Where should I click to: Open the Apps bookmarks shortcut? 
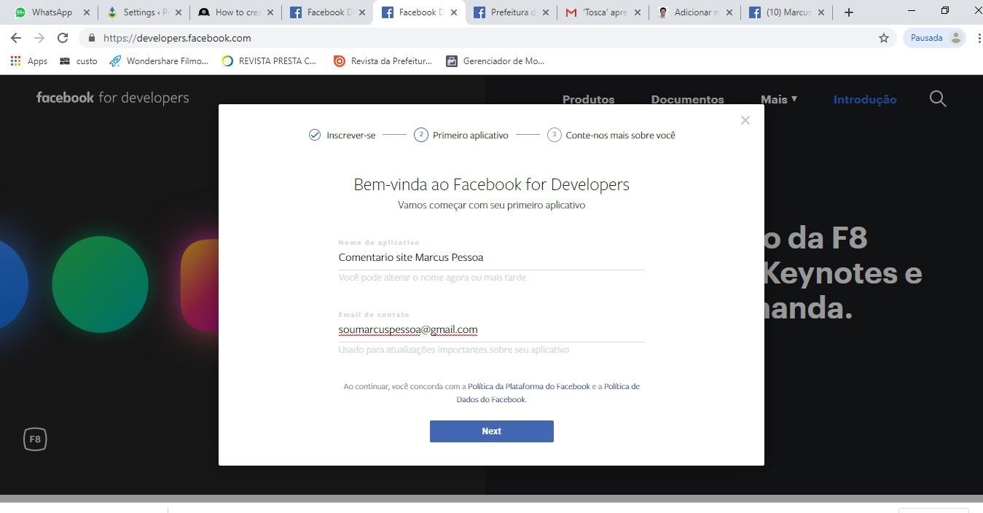29,61
